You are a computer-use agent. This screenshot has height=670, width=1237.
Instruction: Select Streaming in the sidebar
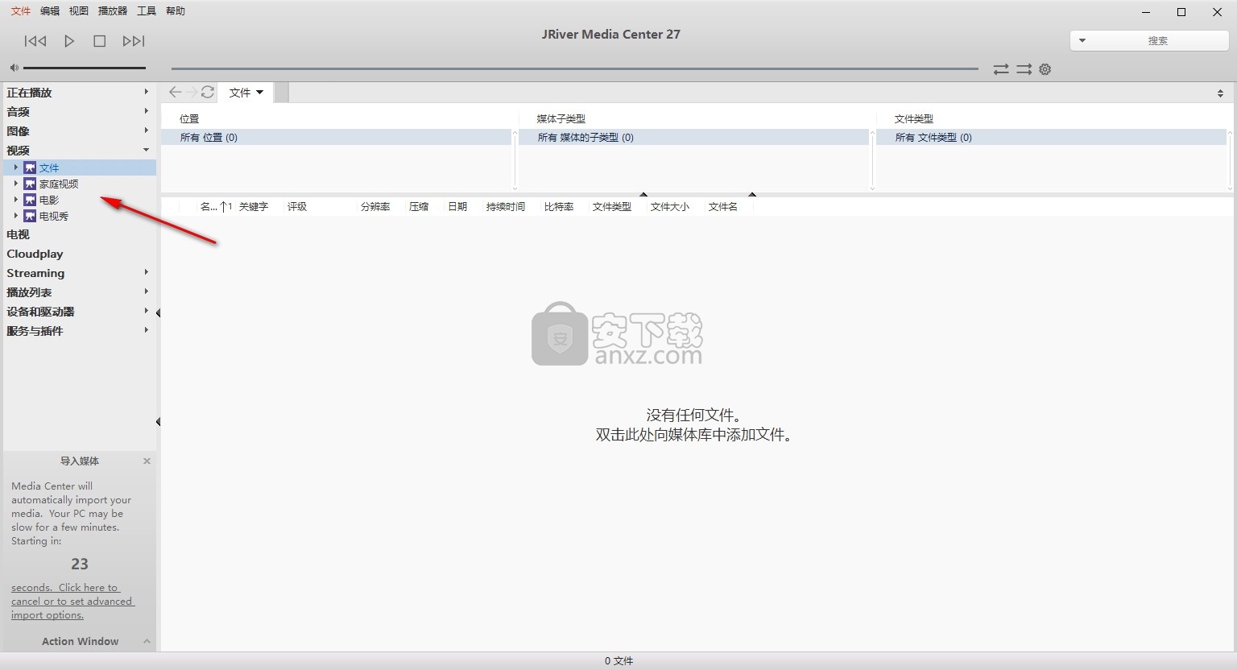tap(35, 273)
